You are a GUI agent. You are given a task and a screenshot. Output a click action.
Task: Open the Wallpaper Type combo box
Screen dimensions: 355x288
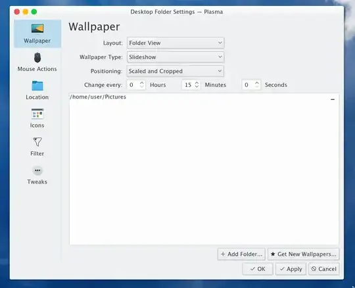176,57
